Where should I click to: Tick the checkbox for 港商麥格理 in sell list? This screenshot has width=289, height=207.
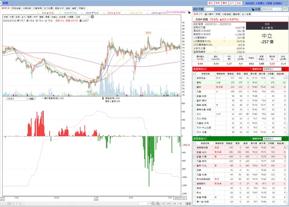pos(194,148)
